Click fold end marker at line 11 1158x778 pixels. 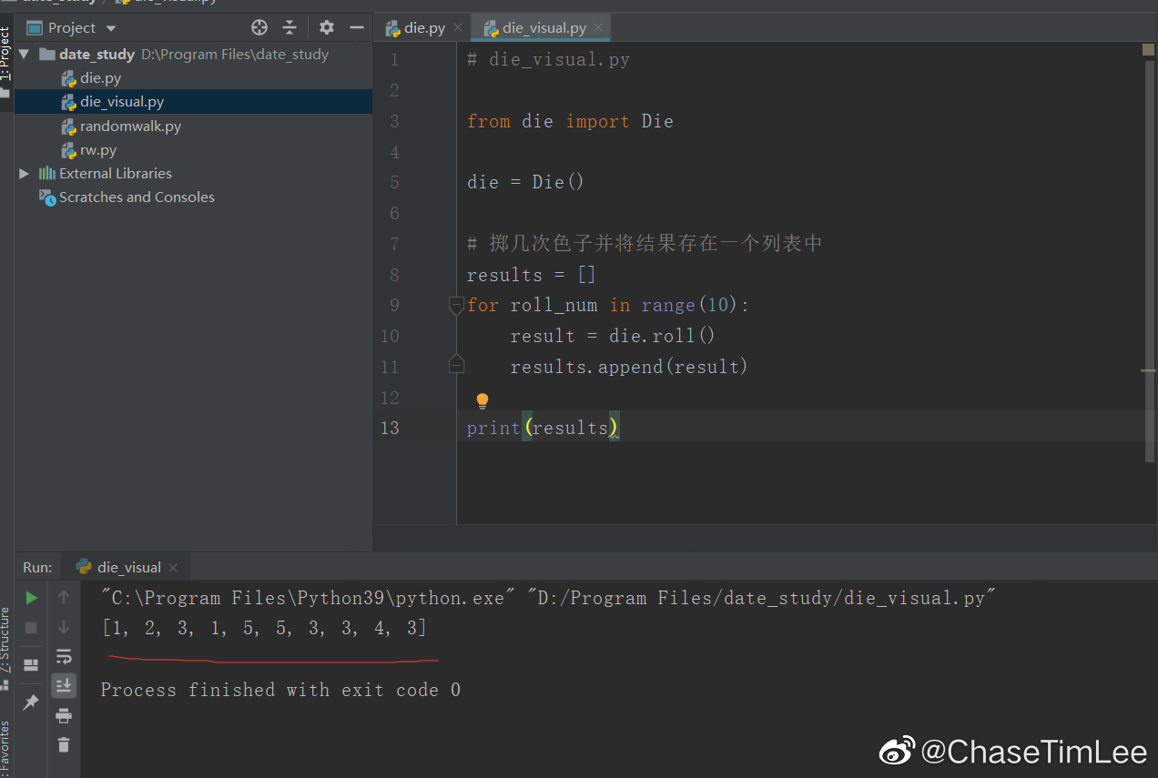(x=456, y=365)
